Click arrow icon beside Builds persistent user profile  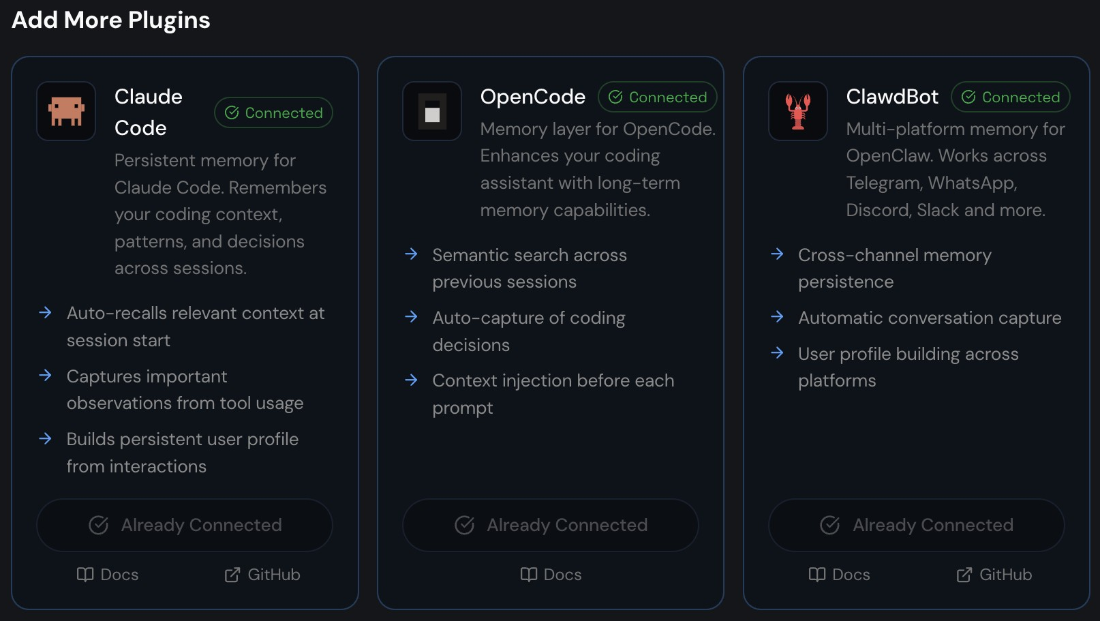click(46, 438)
